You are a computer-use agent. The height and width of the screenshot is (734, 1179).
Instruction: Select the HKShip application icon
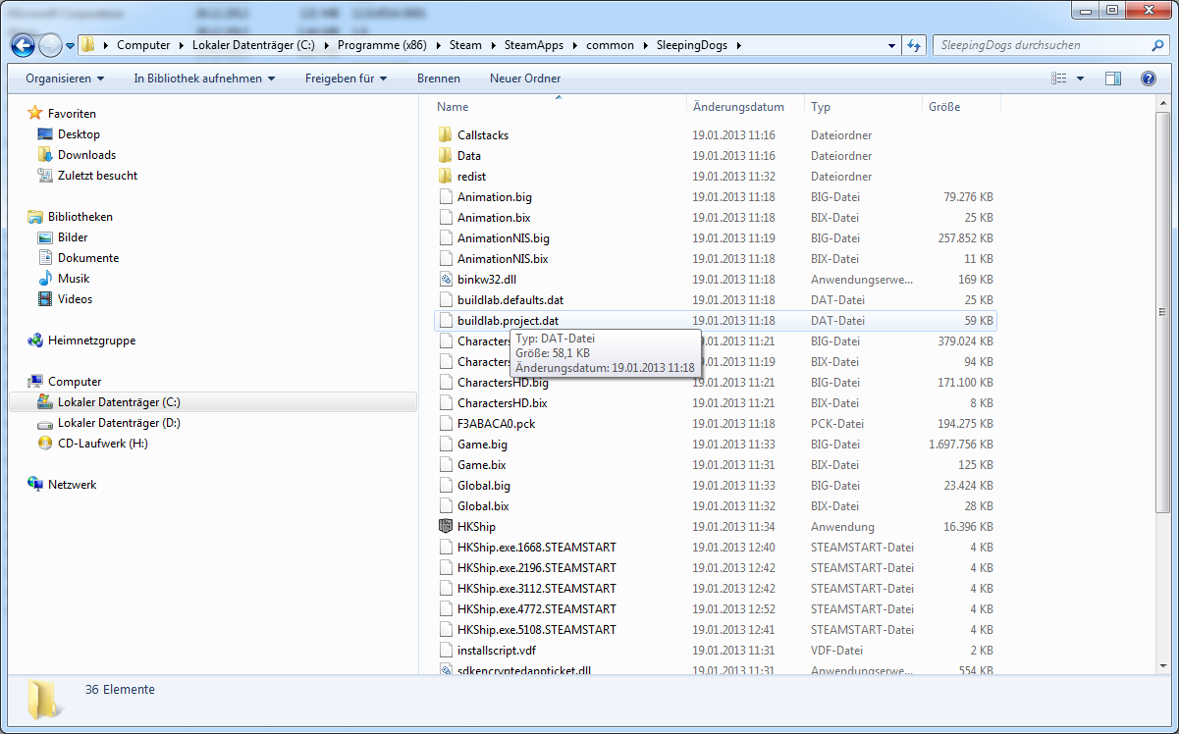pyautogui.click(x=446, y=527)
